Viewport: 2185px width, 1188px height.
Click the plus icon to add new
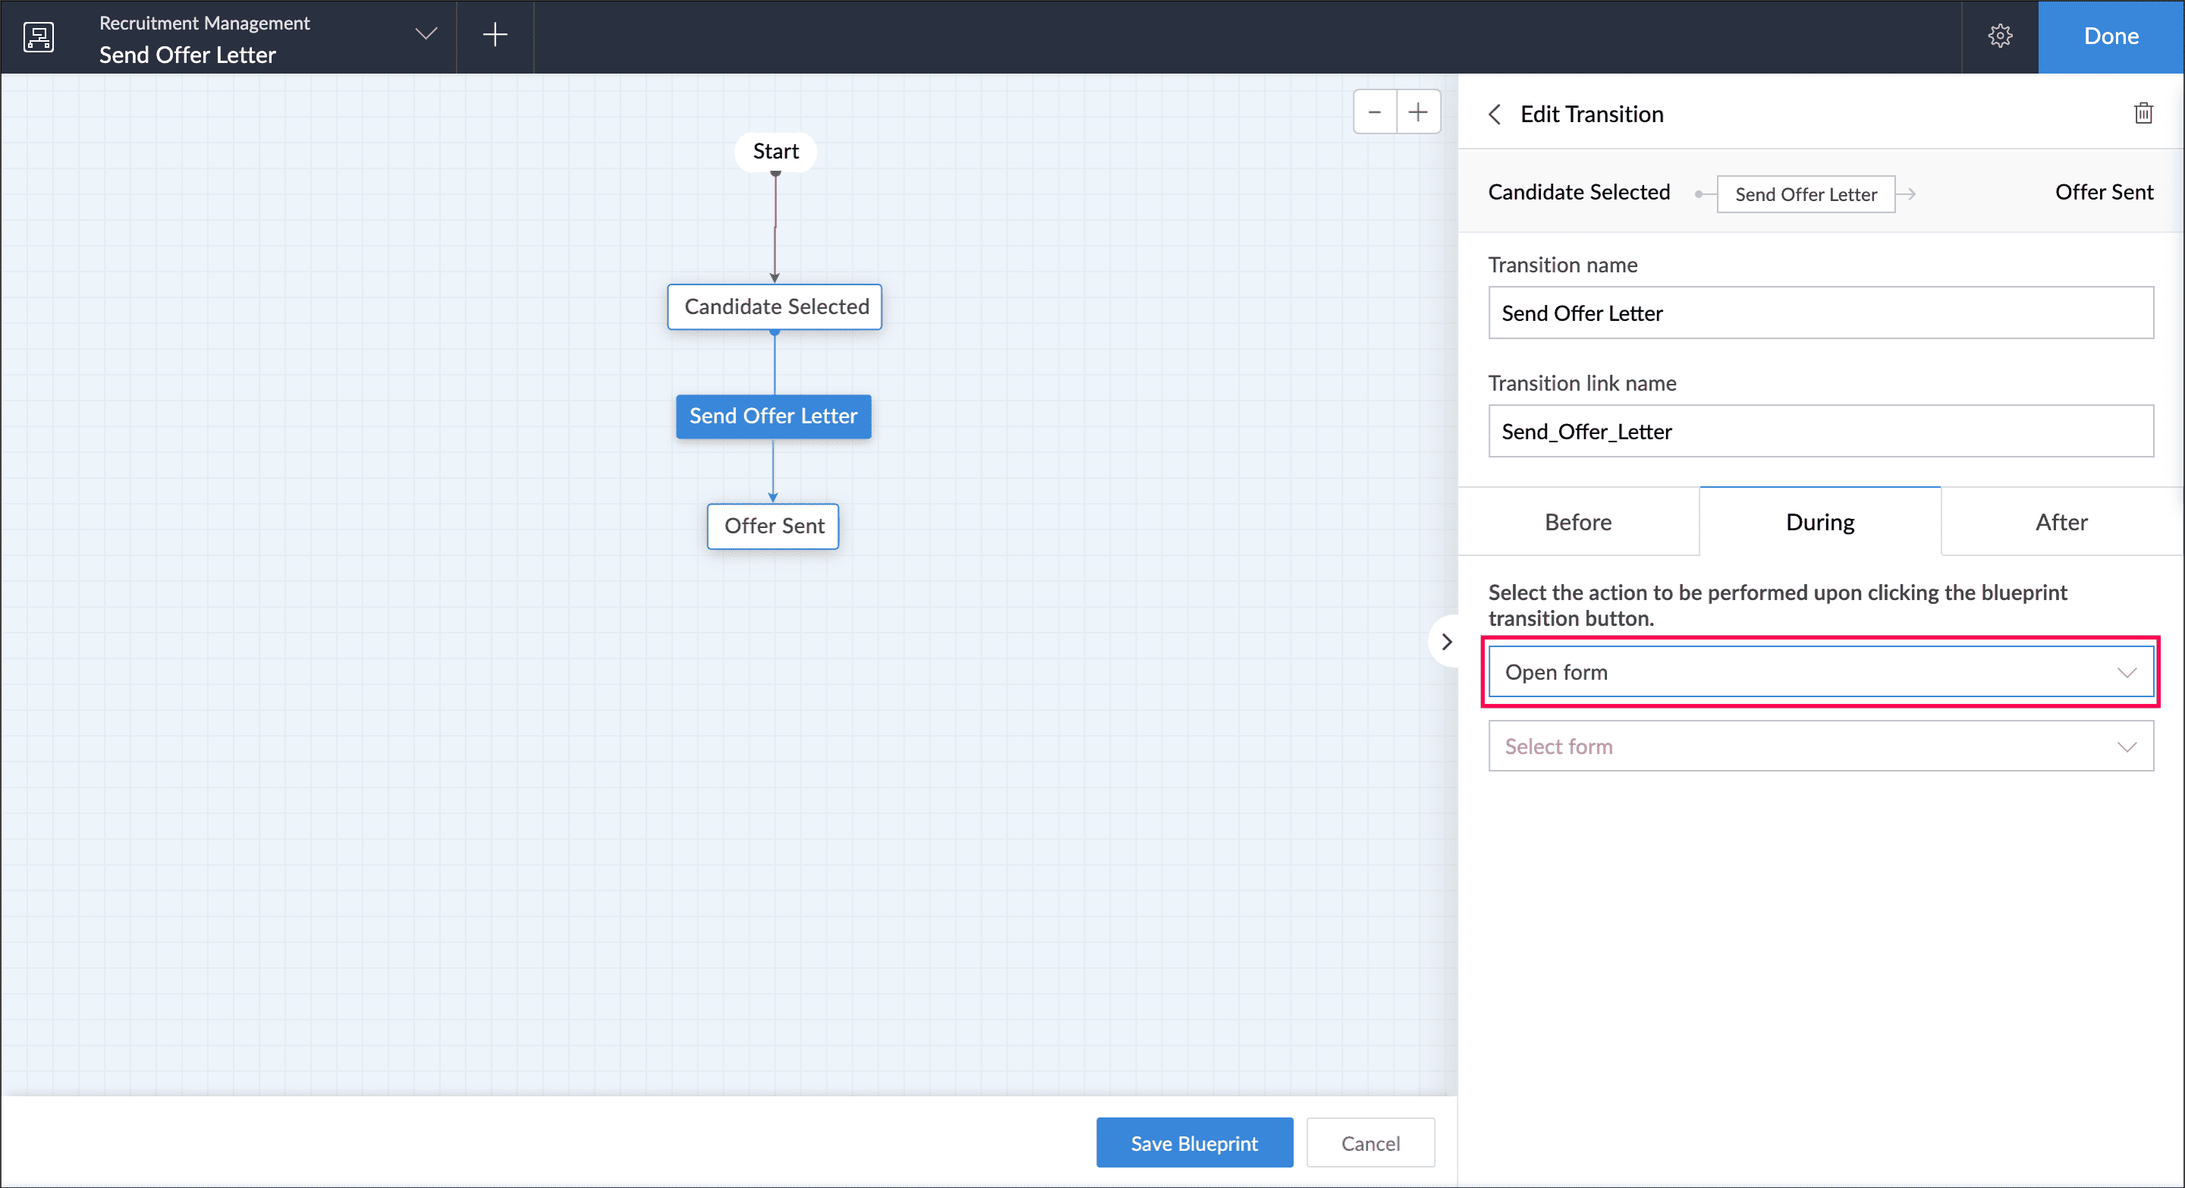click(495, 35)
